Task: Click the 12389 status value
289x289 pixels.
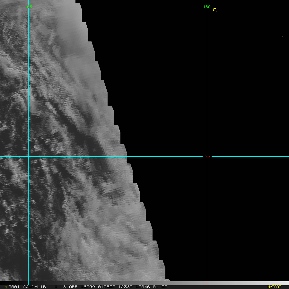Action: click(125, 287)
